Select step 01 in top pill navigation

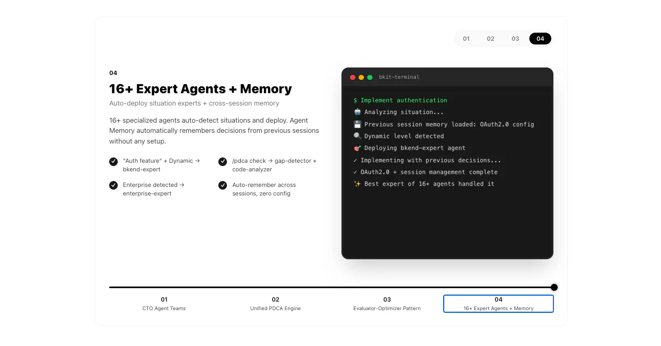pyautogui.click(x=466, y=39)
